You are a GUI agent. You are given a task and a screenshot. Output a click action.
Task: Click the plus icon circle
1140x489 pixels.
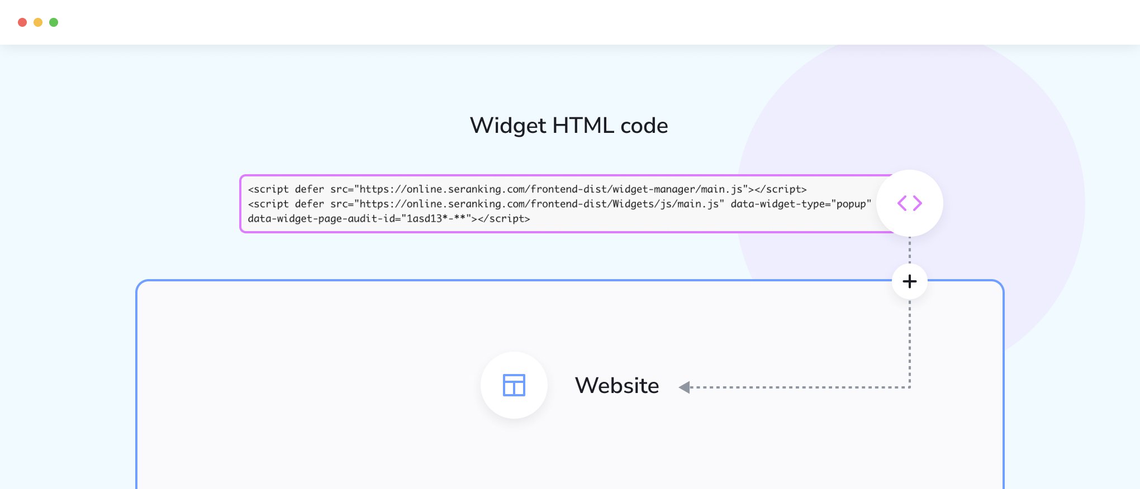(910, 281)
